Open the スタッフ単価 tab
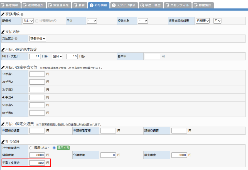This screenshot has height=170, width=248. [x=123, y=5]
